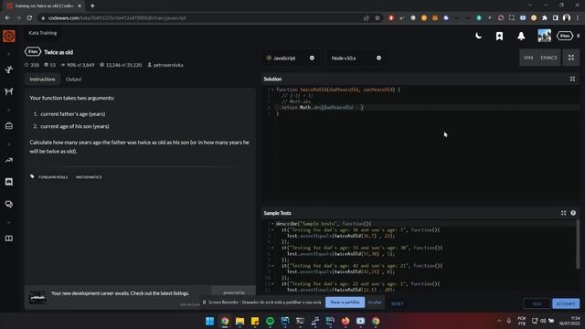Open the Discord chat sidebar icon

click(x=9, y=182)
